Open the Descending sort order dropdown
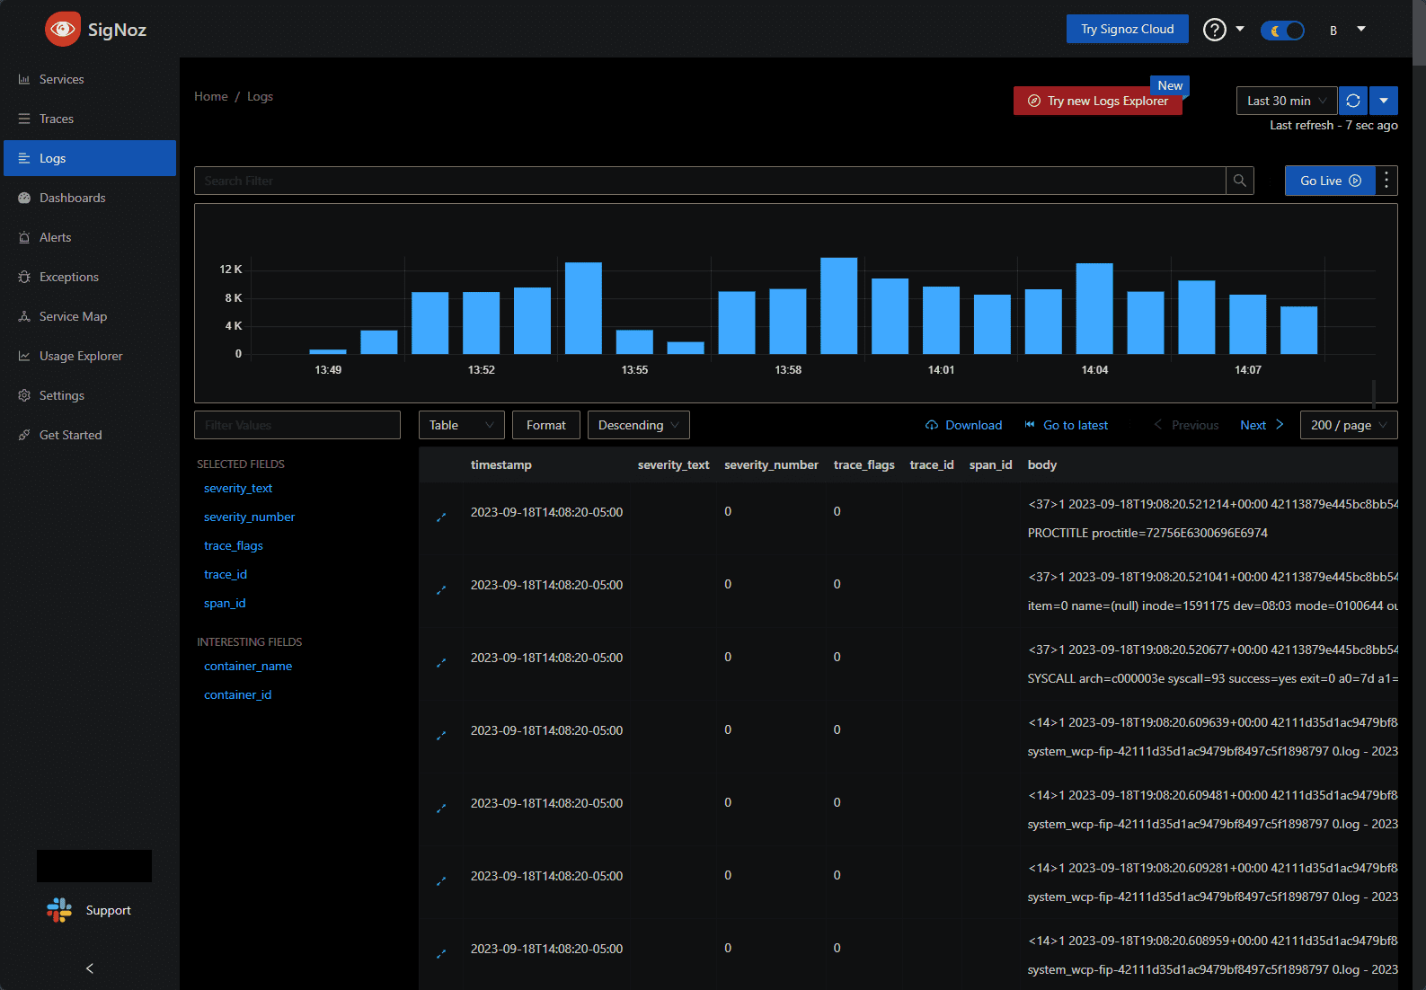The image size is (1426, 990). pos(638,425)
